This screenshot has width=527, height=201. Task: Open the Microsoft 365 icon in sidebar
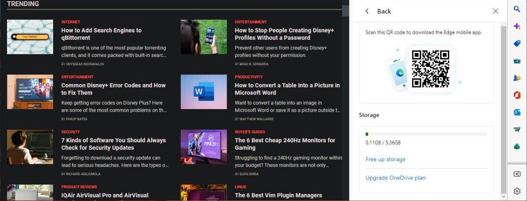click(x=517, y=95)
